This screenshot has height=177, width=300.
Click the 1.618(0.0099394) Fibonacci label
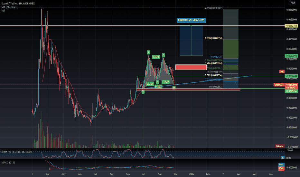(x=214, y=38)
